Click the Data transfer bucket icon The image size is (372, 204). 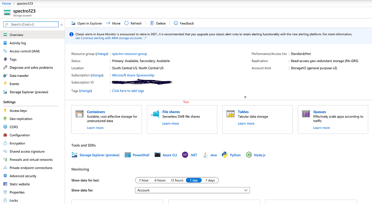coord(5,76)
